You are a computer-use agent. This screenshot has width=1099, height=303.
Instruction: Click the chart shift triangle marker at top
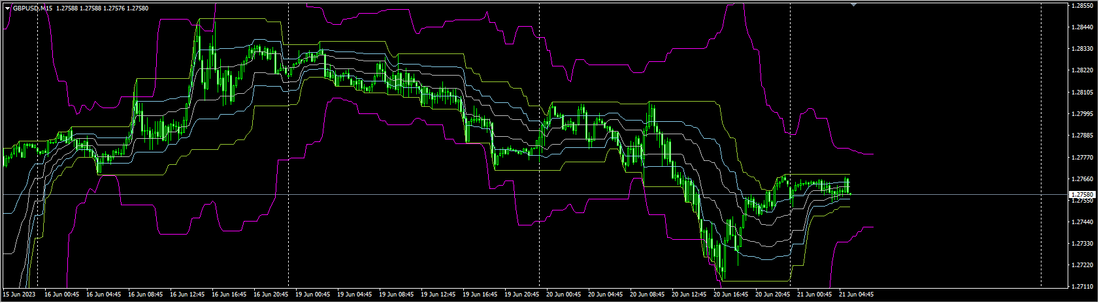click(x=853, y=5)
